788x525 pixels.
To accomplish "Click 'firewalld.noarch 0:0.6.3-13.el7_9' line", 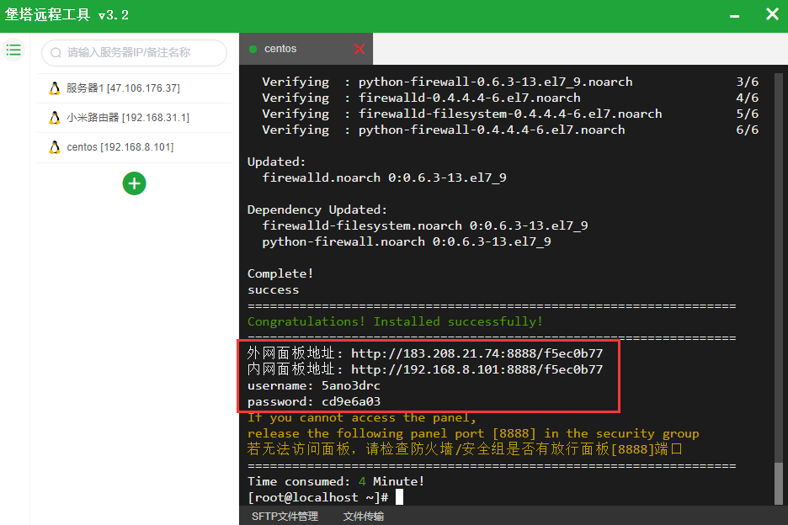I will pyautogui.click(x=384, y=178).
